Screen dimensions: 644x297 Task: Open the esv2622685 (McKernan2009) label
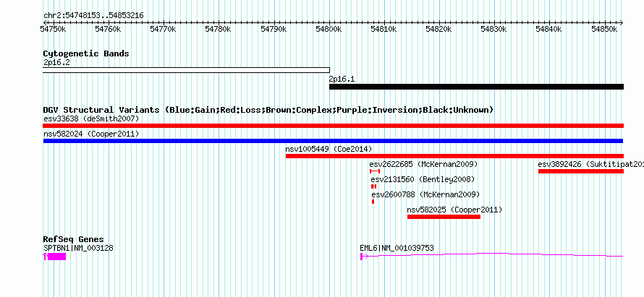click(423, 164)
